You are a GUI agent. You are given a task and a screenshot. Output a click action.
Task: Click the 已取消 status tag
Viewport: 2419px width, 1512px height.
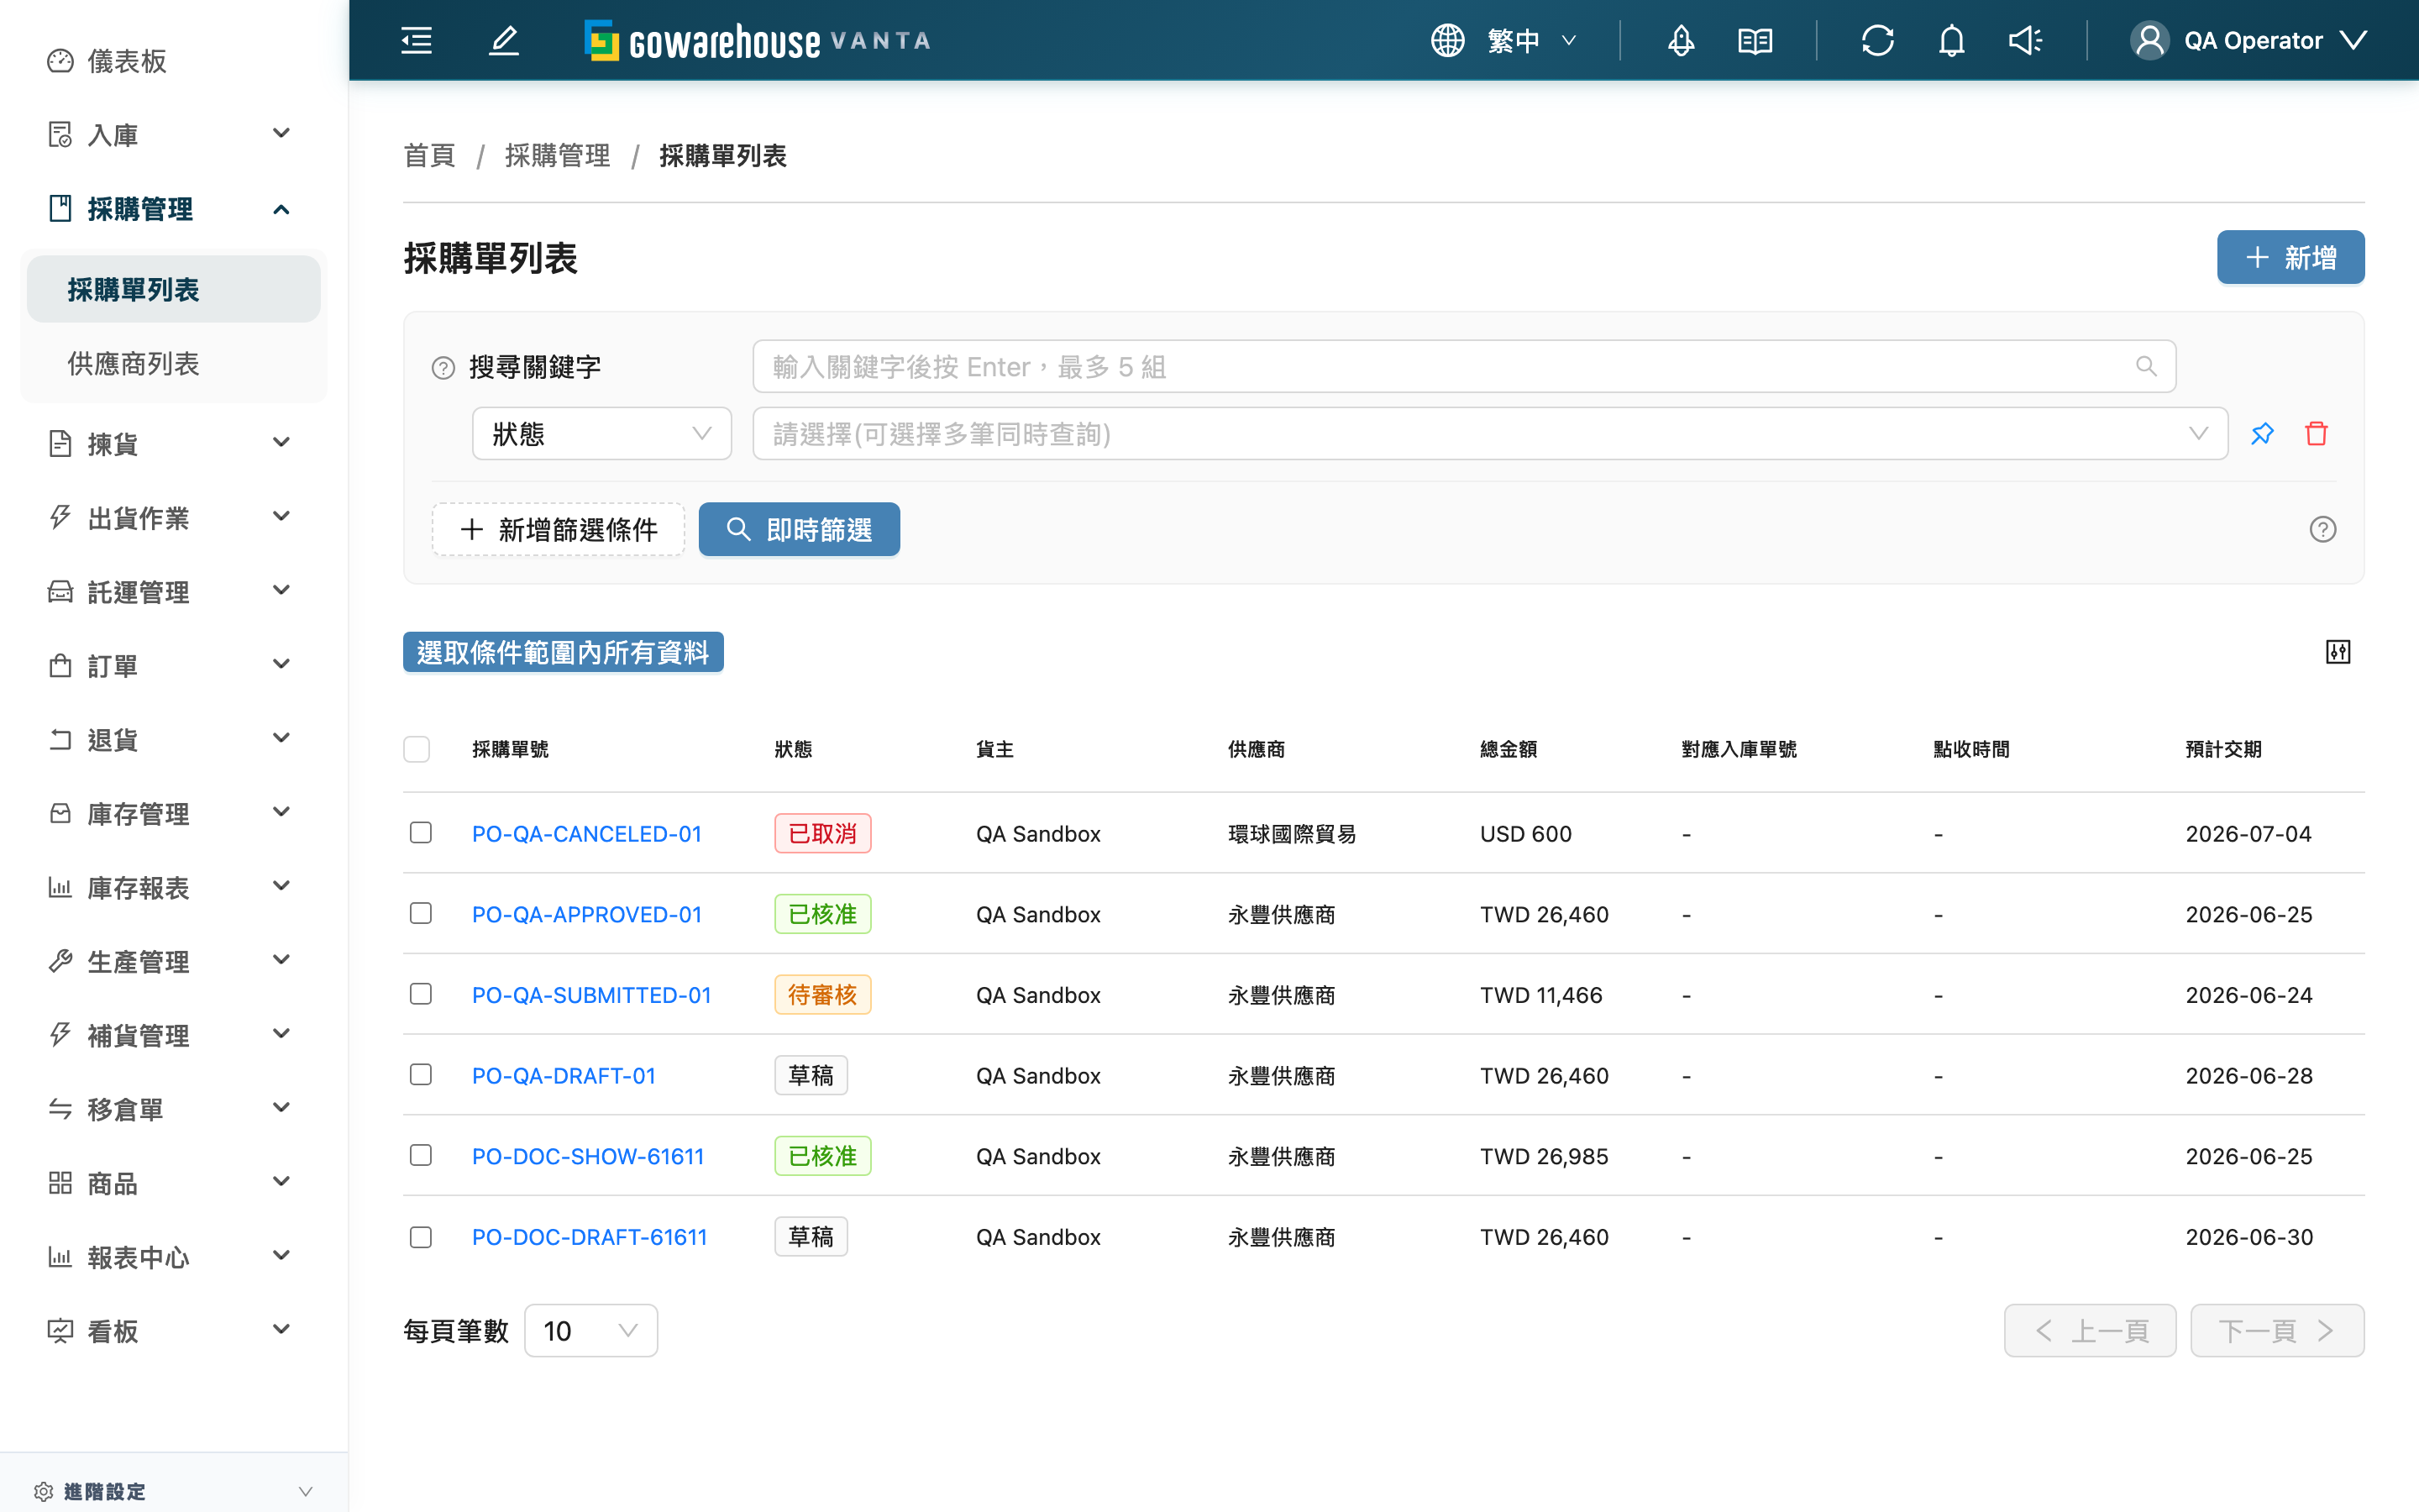[x=822, y=833]
